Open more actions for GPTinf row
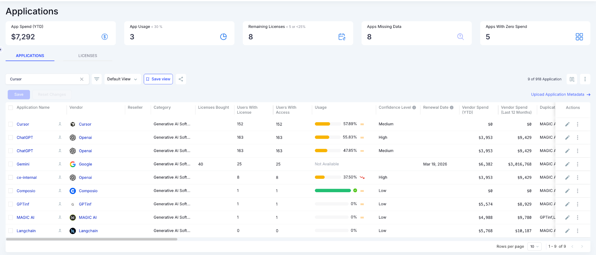Viewport: 596px width, 255px height. [578, 204]
